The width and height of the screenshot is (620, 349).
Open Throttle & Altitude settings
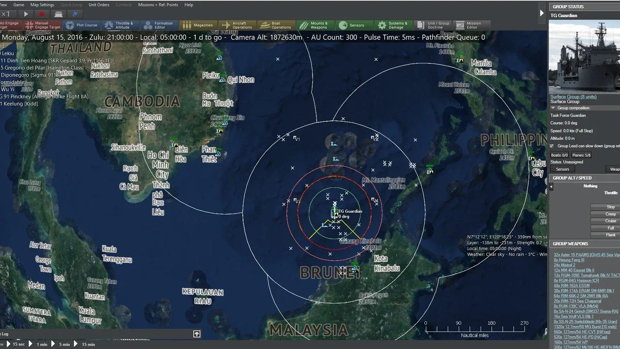119,25
